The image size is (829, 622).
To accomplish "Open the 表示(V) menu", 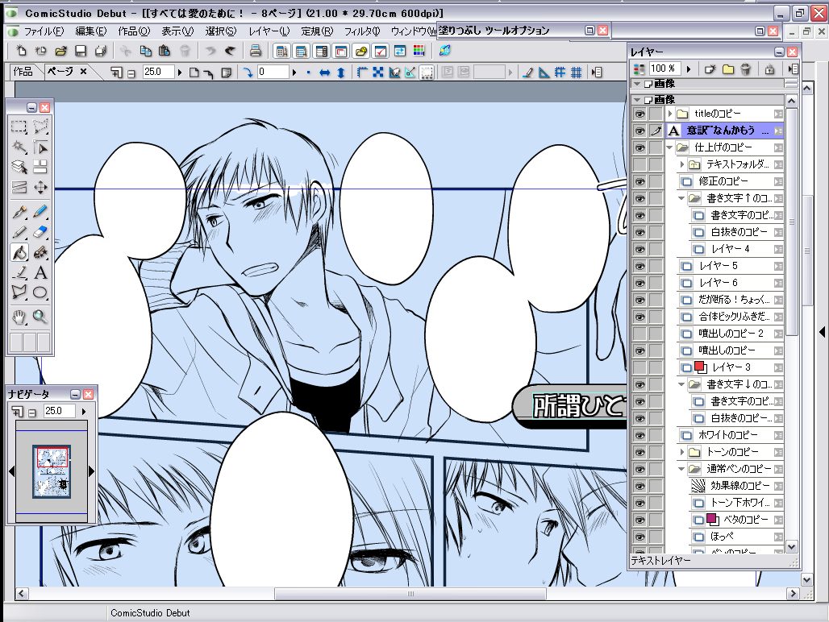I will point(177,31).
